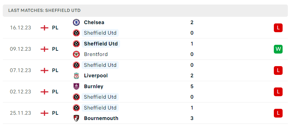
Task: Open the Chelsea team link
Action: point(94,22)
